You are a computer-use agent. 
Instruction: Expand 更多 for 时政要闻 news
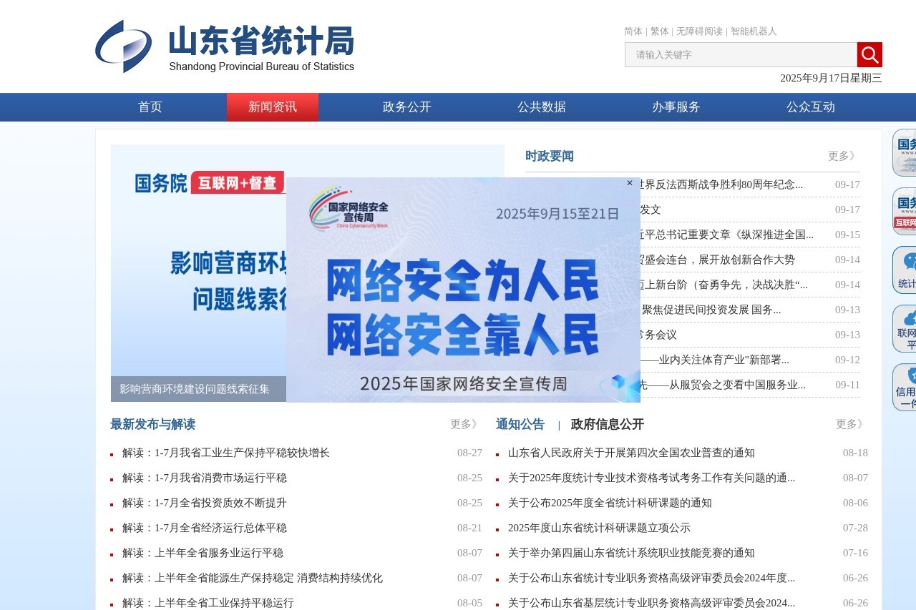click(842, 154)
